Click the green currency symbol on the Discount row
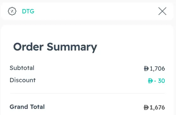 [151, 81]
